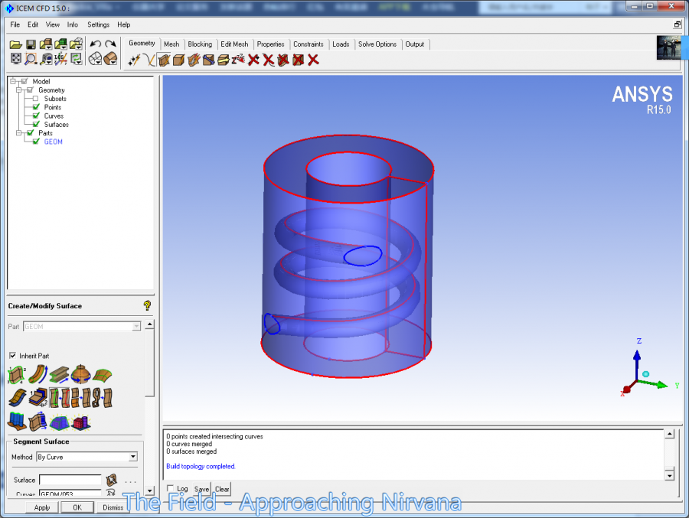The image size is (689, 518).
Task: Click the Fit Window icon
Action: [x=16, y=58]
